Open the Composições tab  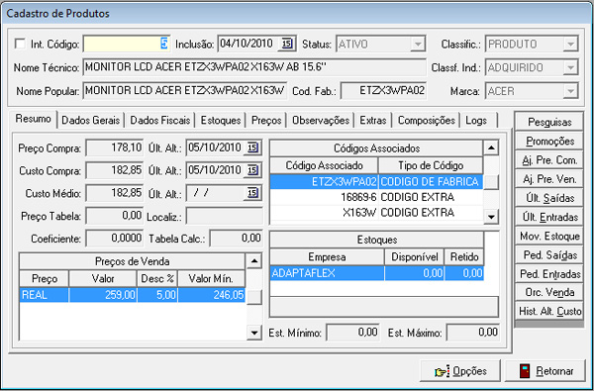point(426,121)
